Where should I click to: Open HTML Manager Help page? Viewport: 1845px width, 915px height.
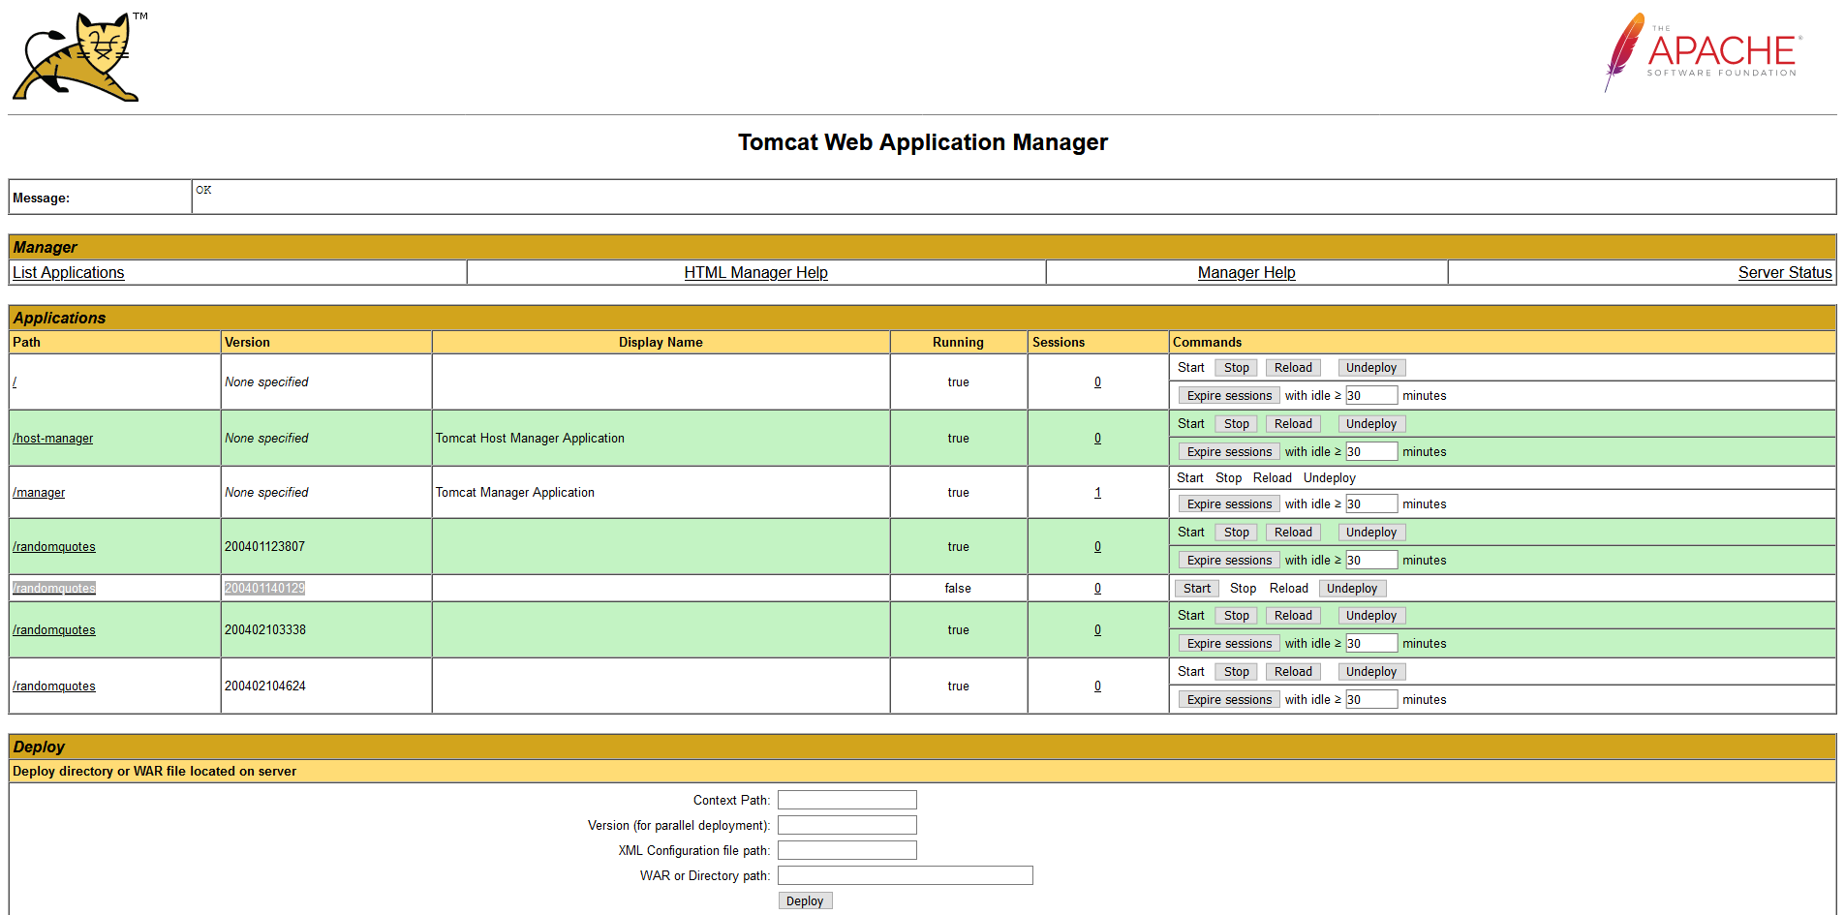[x=755, y=273]
